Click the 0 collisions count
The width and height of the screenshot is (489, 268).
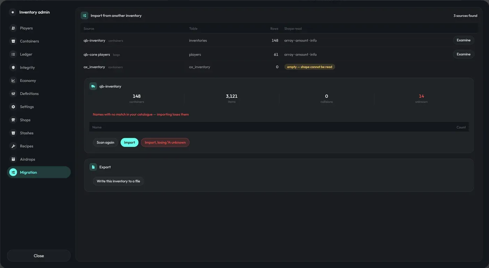coord(327,96)
